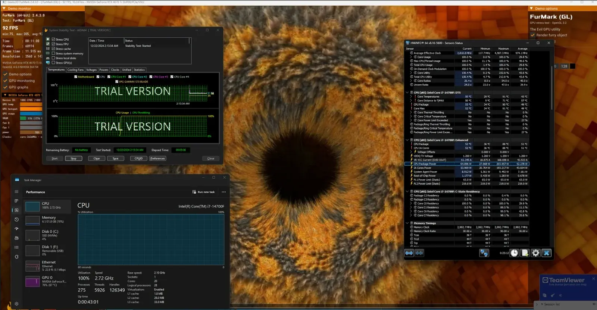Click Run new task in Task Manager
Screen dimensions: 597x310
click(203, 192)
